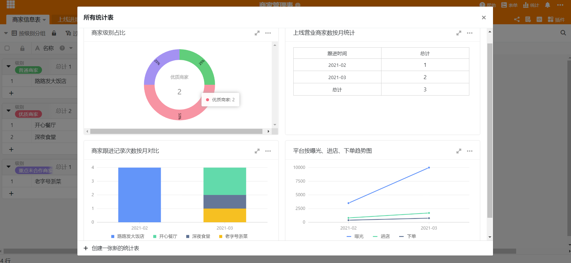Click the dialog's vertical scrollbar thumb
571x263 pixels.
coord(490,131)
